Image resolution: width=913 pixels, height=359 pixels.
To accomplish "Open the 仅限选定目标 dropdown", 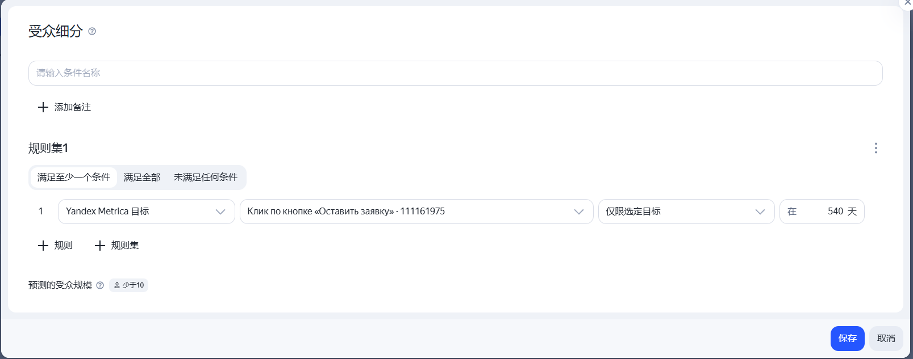I will (x=686, y=212).
